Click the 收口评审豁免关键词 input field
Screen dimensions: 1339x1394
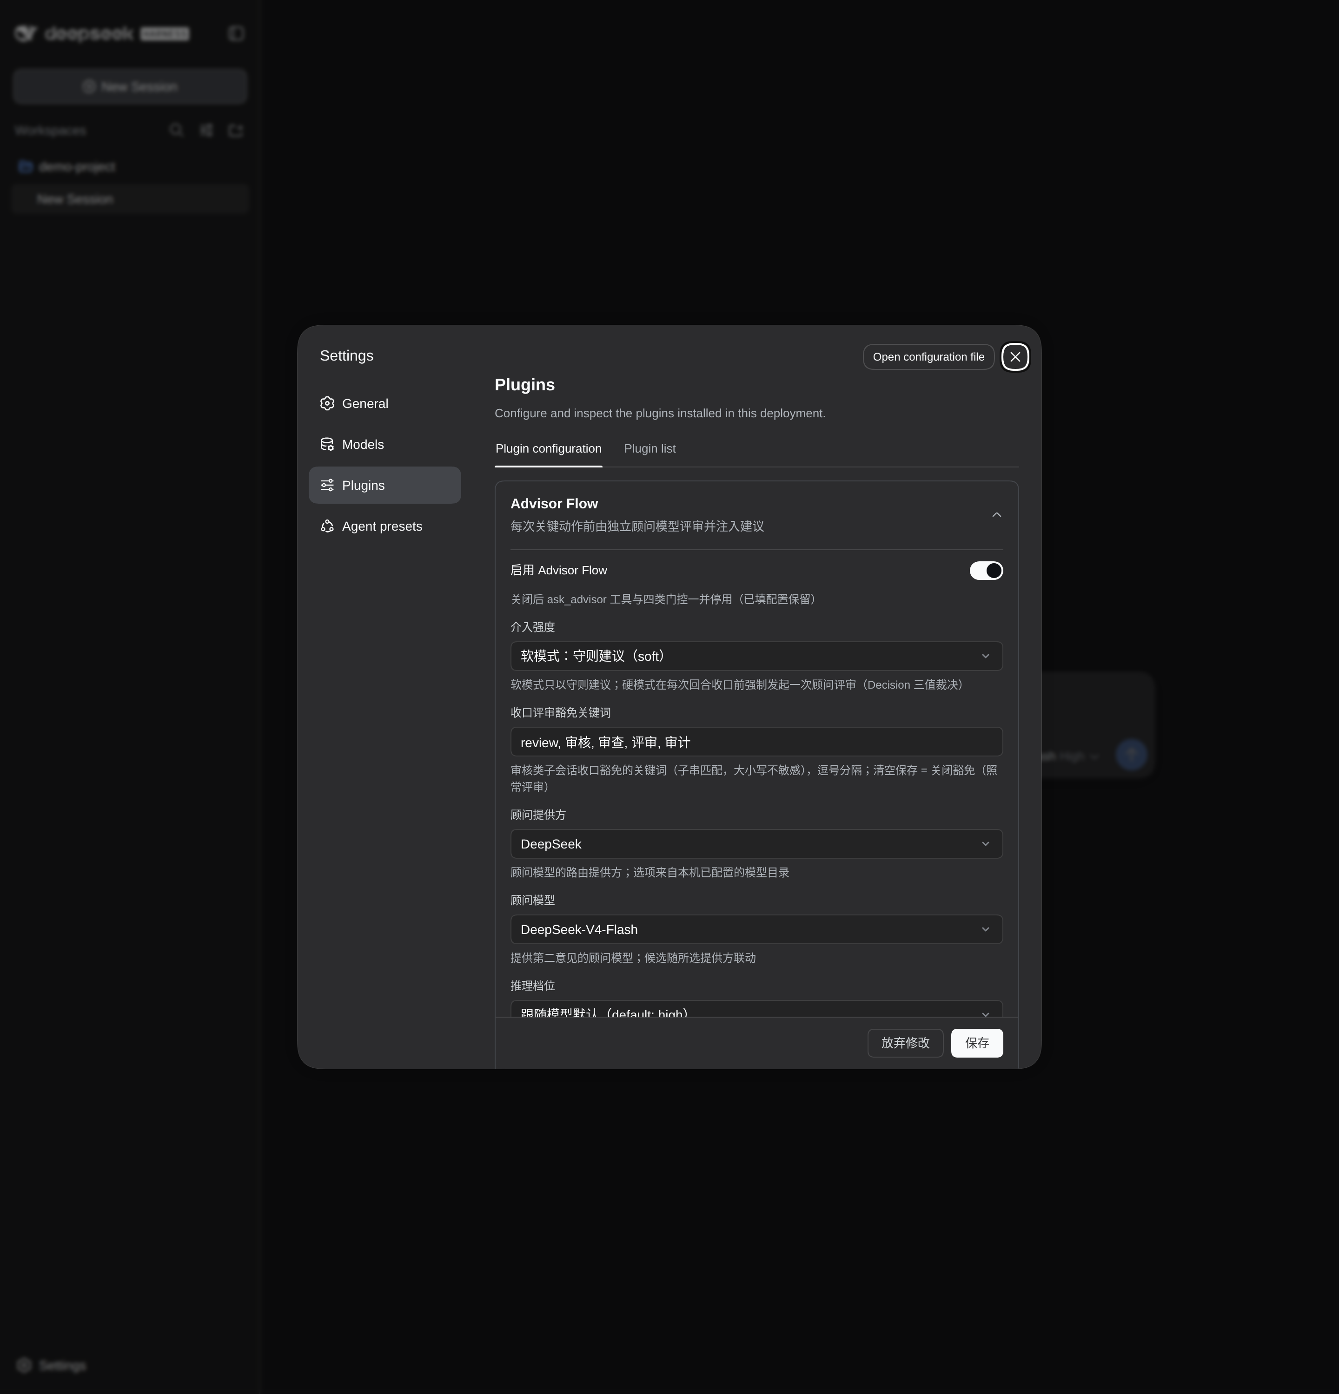click(x=756, y=742)
